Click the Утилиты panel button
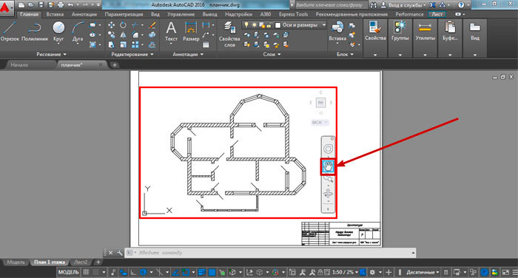 point(425,38)
